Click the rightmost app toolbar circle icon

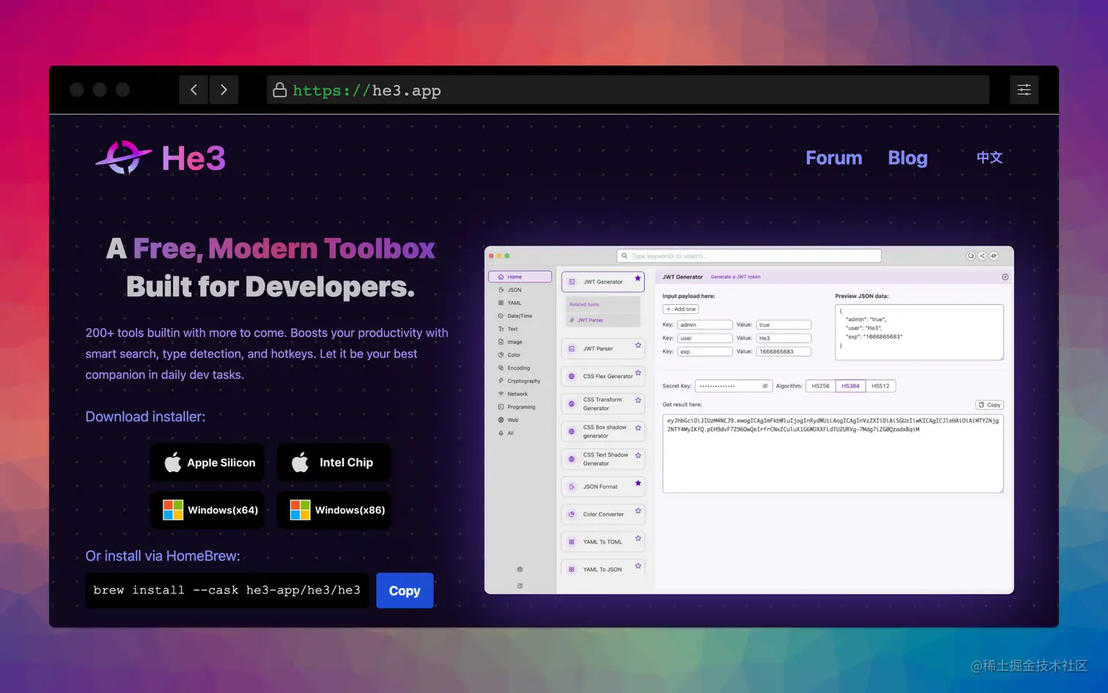click(x=994, y=256)
